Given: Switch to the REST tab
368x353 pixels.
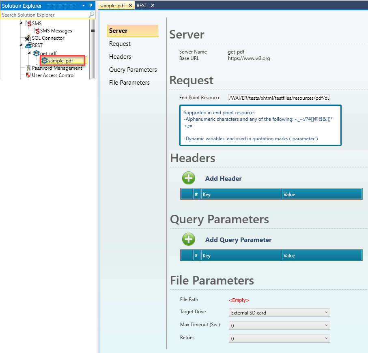Looking at the screenshot, I should click(142, 5).
